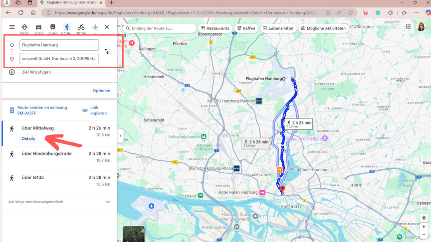Swap start and destination
431x242 pixels.
(107, 51)
